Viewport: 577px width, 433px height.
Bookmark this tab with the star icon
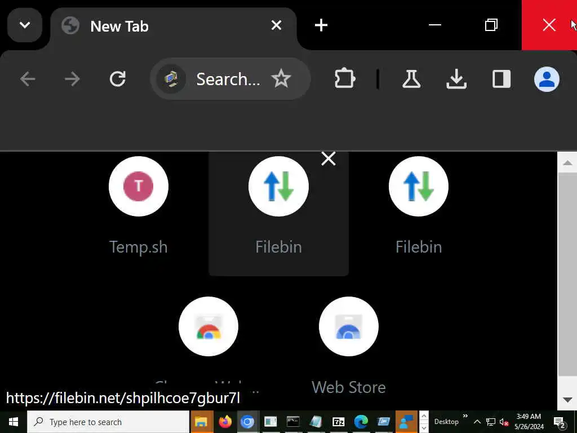click(281, 78)
